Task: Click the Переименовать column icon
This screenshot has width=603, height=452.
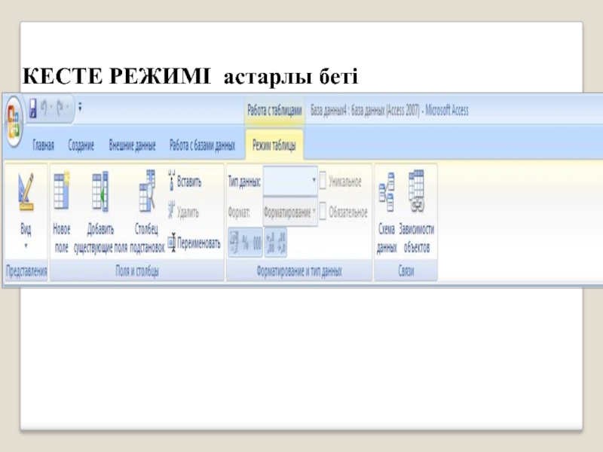Action: point(194,243)
